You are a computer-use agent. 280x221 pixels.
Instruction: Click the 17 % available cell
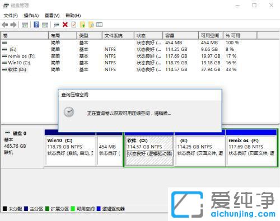(231, 56)
